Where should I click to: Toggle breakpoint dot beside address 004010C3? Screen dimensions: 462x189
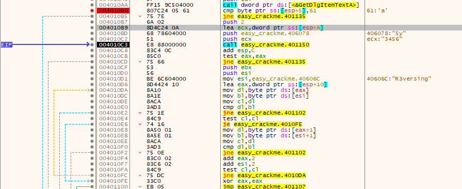point(92,44)
